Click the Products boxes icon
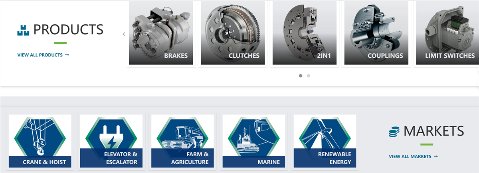The width and height of the screenshot is (479, 173). [x=24, y=30]
